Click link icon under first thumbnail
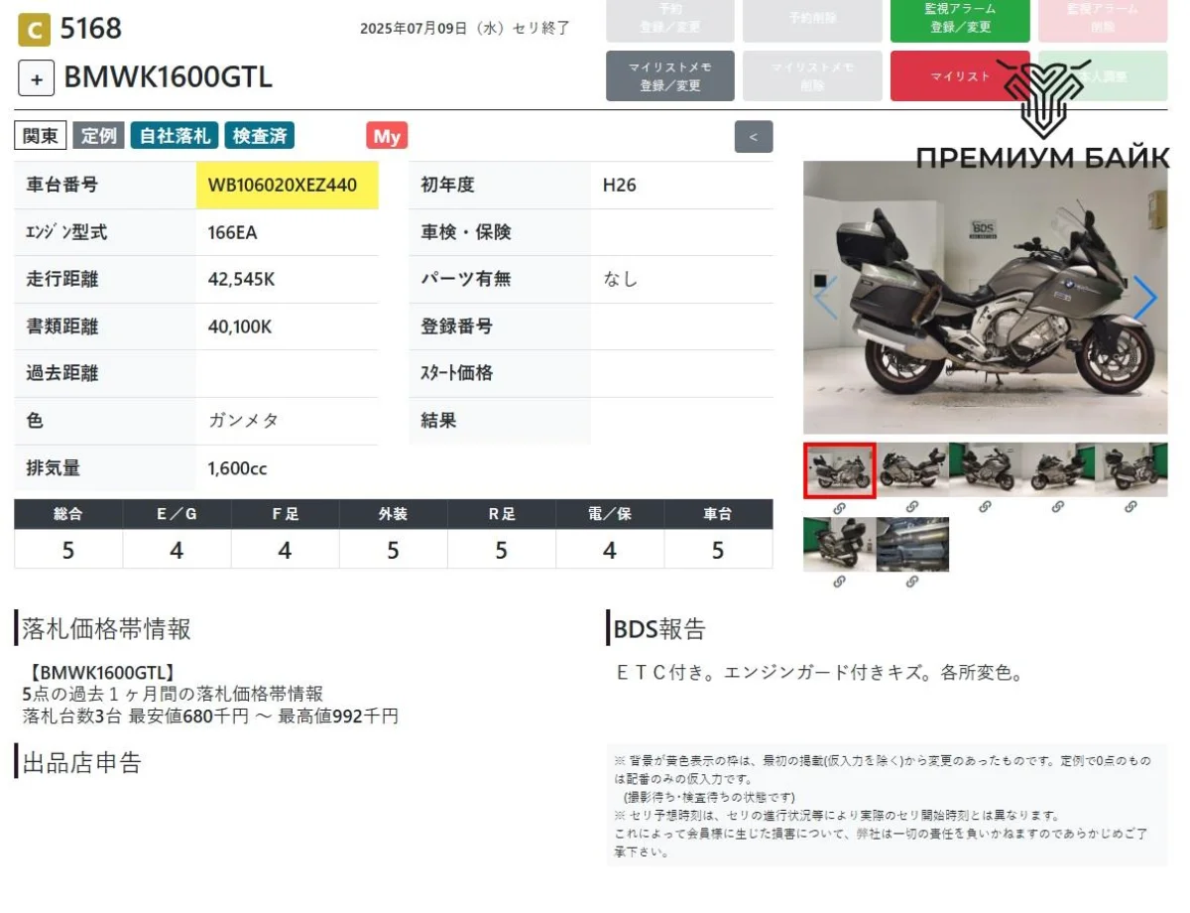The image size is (1190, 913). 839,507
